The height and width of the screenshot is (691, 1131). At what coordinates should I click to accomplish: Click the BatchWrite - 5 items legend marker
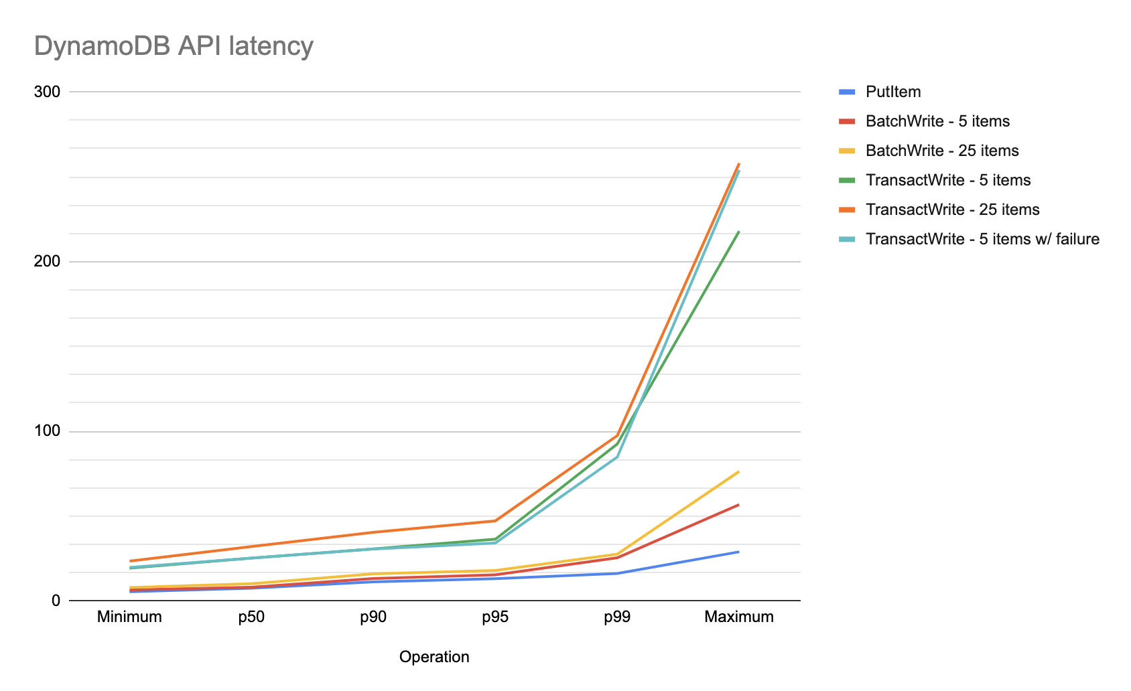pyautogui.click(x=846, y=121)
